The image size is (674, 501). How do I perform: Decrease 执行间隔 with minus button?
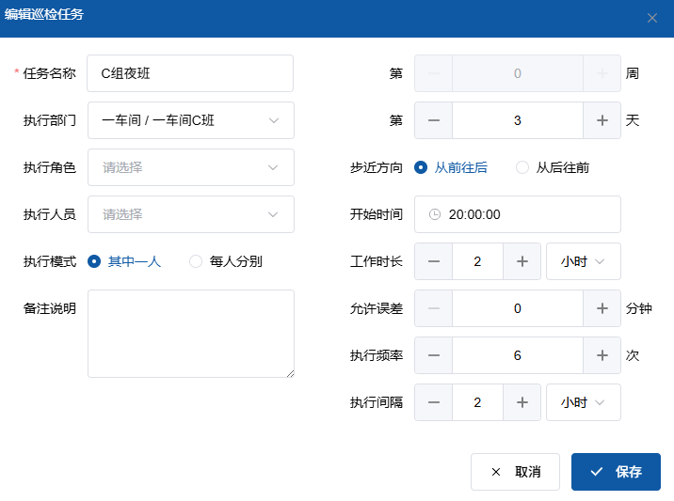434,402
